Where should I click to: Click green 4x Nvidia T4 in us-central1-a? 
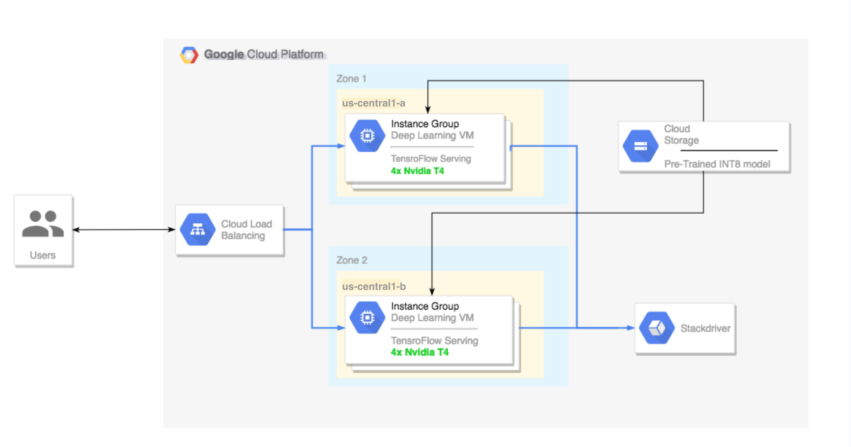417,171
